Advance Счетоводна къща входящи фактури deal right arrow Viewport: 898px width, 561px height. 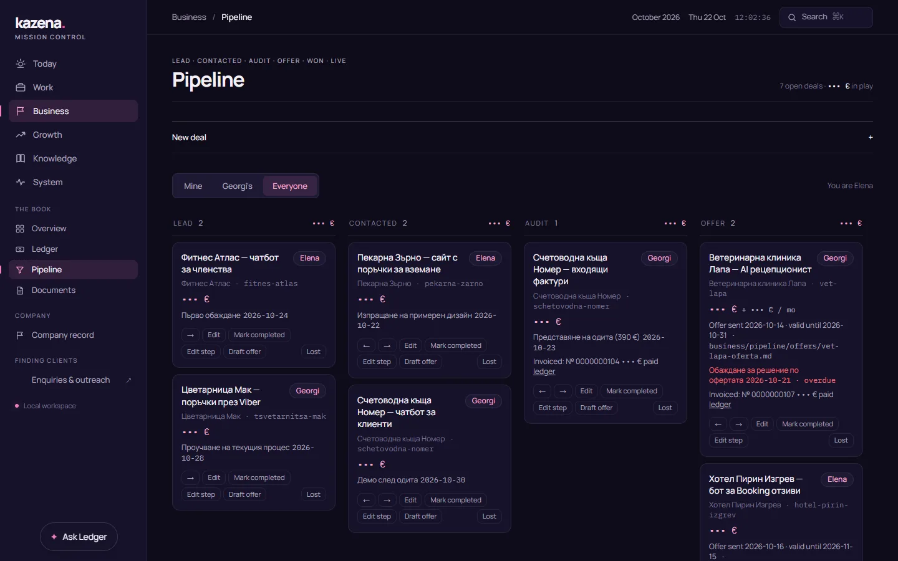(x=563, y=391)
